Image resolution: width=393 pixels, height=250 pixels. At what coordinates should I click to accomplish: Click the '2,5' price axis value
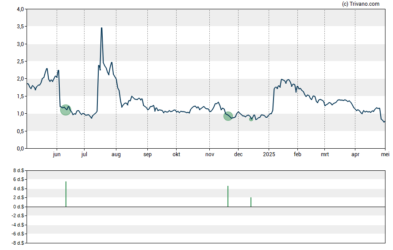point(20,62)
